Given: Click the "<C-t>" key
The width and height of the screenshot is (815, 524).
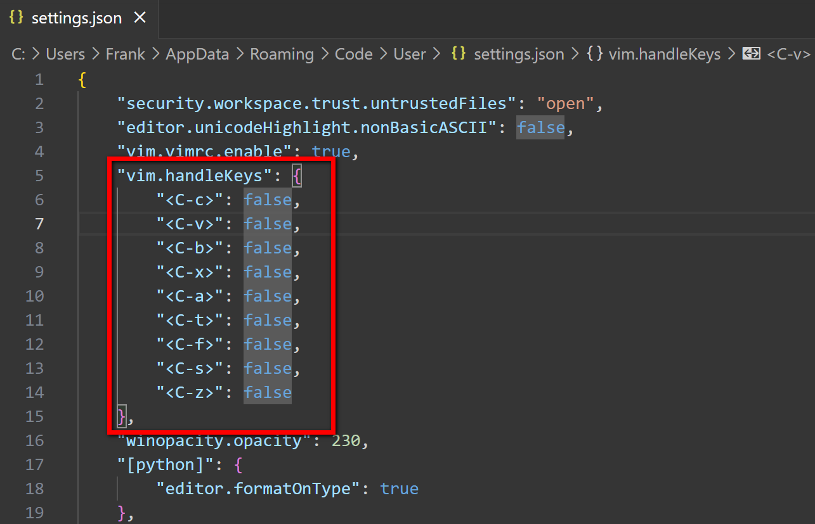Looking at the screenshot, I should pos(190,320).
